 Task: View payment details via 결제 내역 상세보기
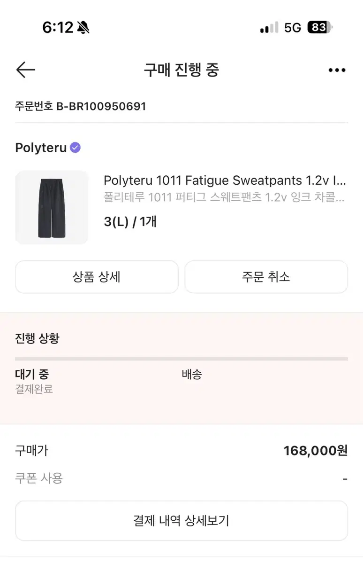point(181,521)
